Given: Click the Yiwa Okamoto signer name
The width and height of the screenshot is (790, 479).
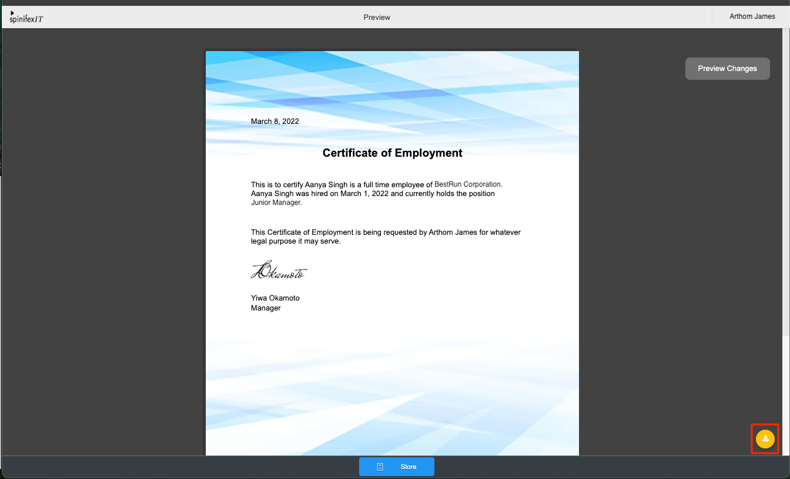Looking at the screenshot, I should click(275, 298).
